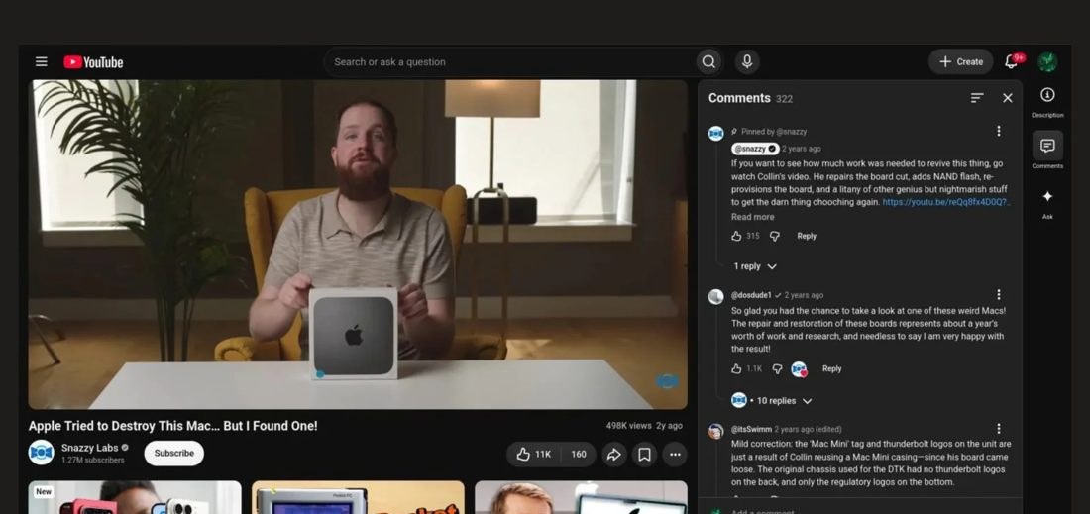The height and width of the screenshot is (514, 1090).
Task: Open the account avatar menu
Action: [x=1047, y=61]
